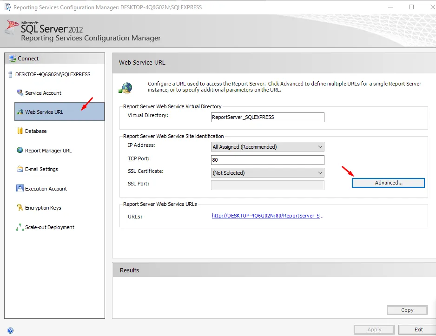Click the URLs label
436x336 pixels.
pos(135,217)
